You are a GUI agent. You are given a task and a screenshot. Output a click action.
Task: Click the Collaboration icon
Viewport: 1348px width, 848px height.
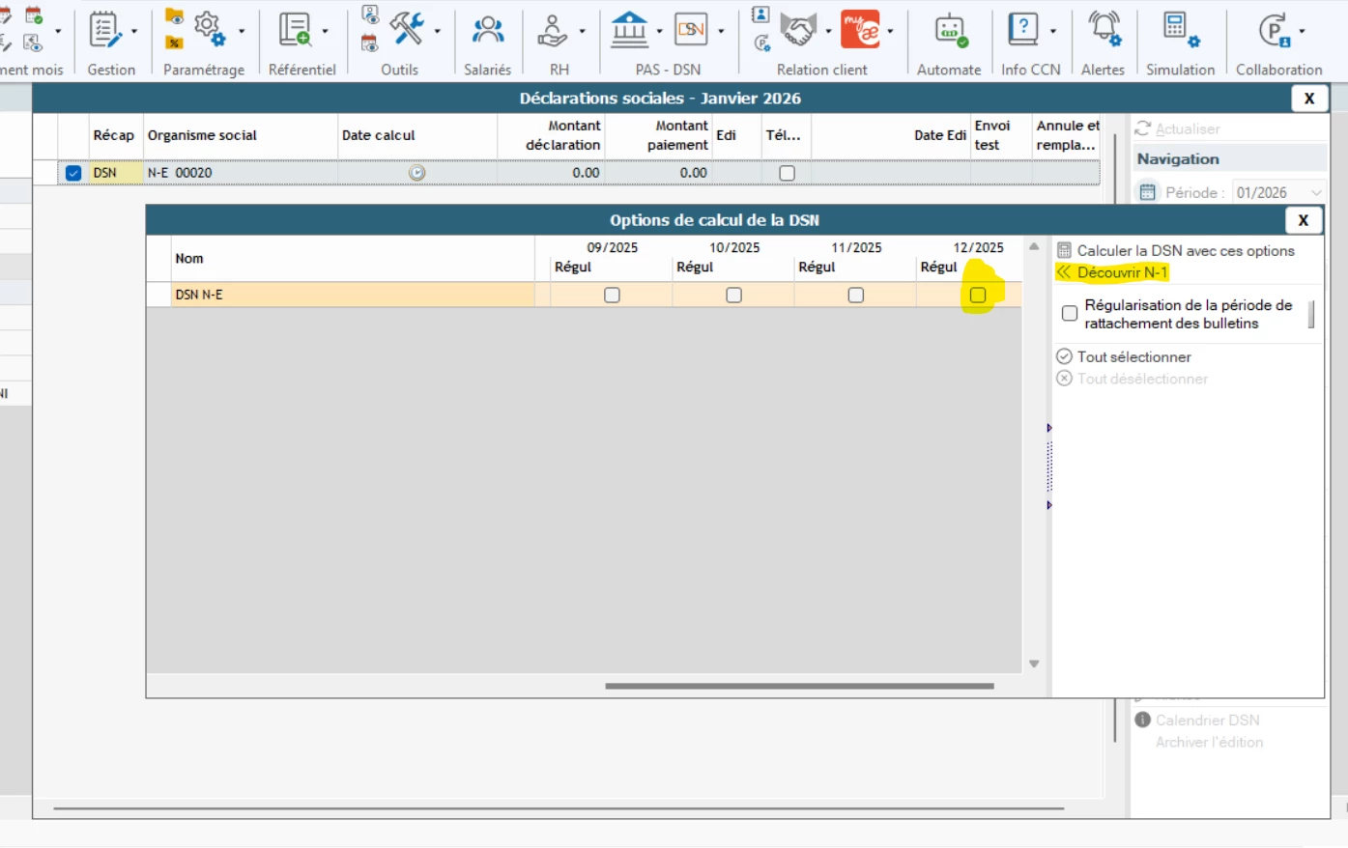coord(1275,30)
